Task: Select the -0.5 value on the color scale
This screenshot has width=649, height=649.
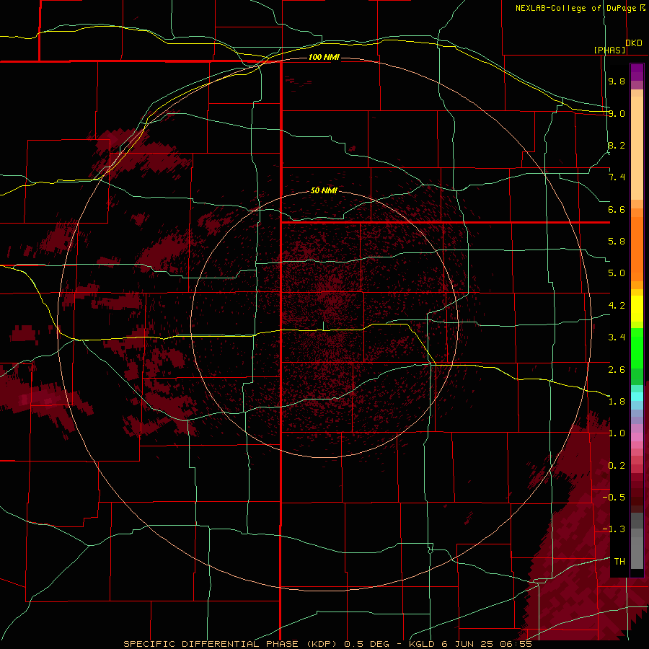Action: pos(614,498)
